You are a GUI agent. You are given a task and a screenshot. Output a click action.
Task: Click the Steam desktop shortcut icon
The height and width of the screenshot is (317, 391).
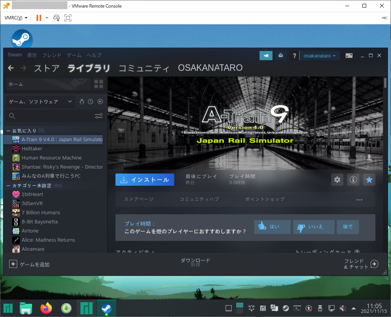[x=22, y=39]
